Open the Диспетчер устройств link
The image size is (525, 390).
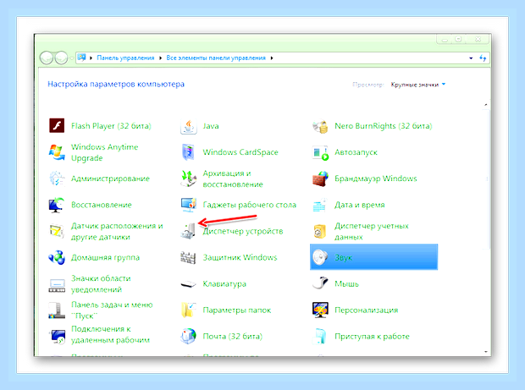[243, 231]
